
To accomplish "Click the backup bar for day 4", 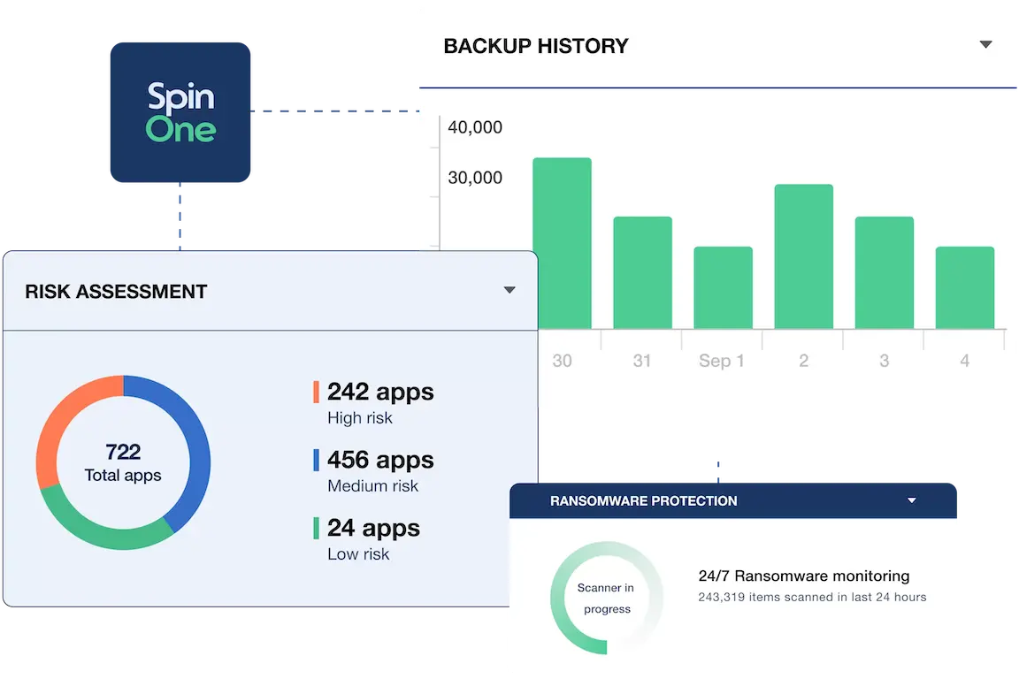I will (x=964, y=287).
